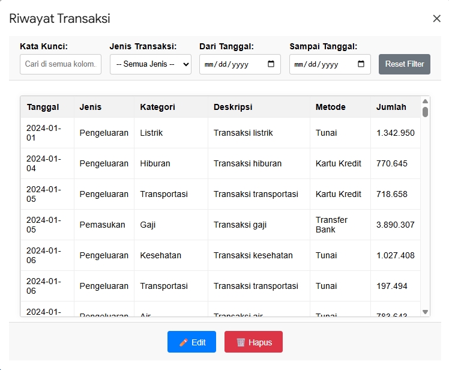The height and width of the screenshot is (370, 449).
Task: Select the 2024-01-04 date cell
Action: (47, 163)
